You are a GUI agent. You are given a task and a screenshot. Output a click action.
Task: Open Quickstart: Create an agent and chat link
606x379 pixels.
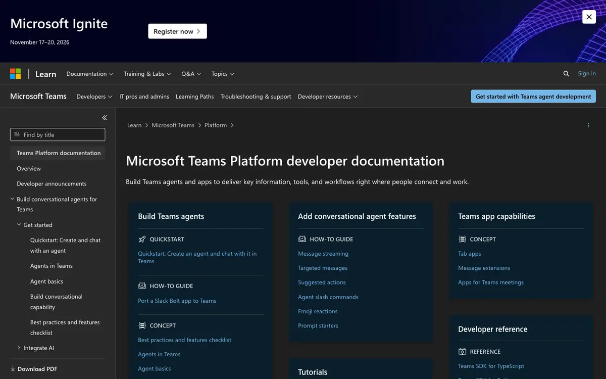click(197, 257)
